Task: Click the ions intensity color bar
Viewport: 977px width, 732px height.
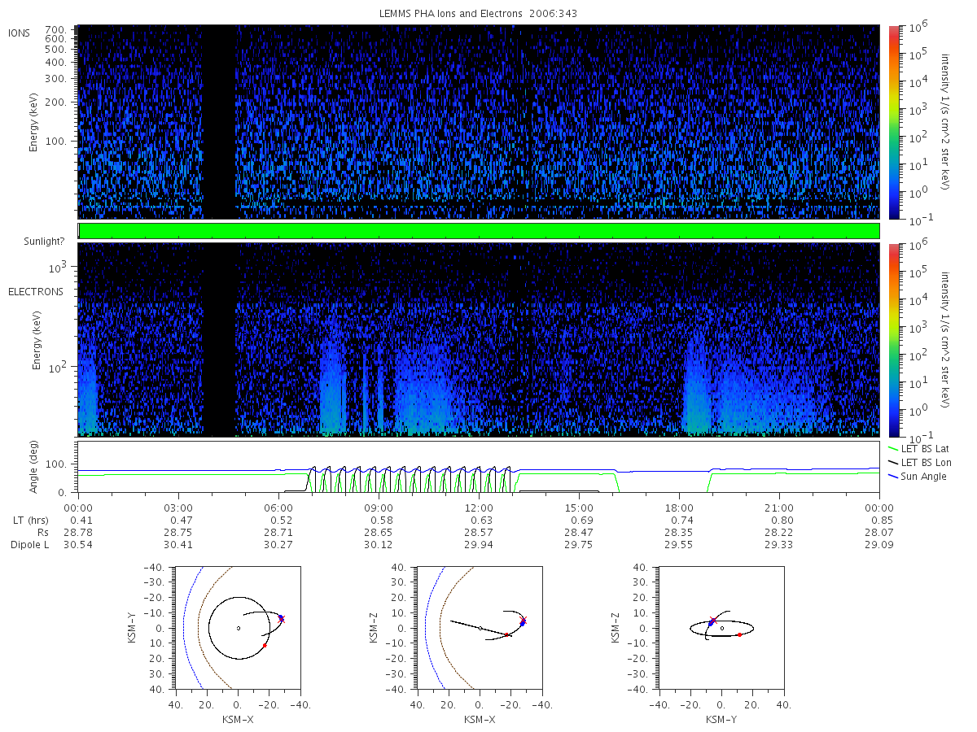Action: 893,121
